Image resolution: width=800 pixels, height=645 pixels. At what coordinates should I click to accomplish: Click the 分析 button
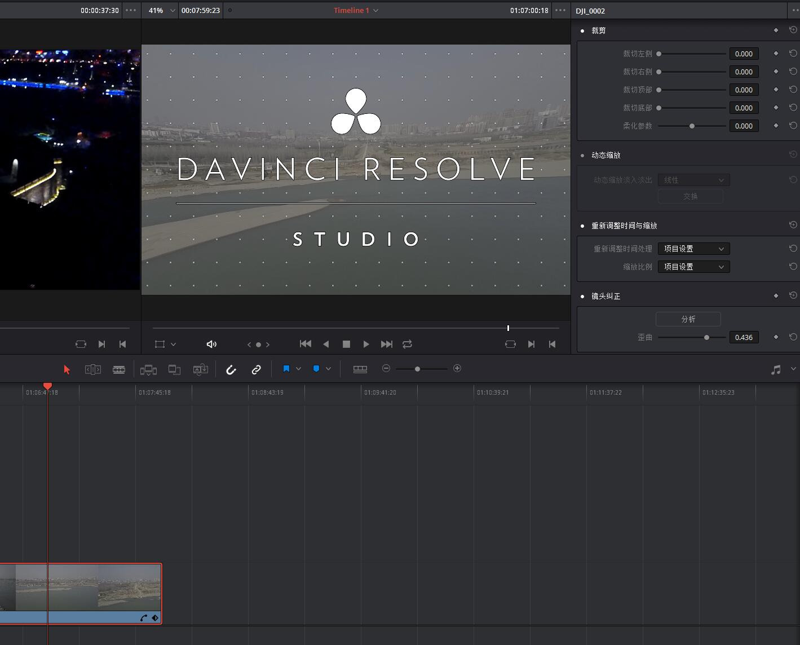[688, 319]
